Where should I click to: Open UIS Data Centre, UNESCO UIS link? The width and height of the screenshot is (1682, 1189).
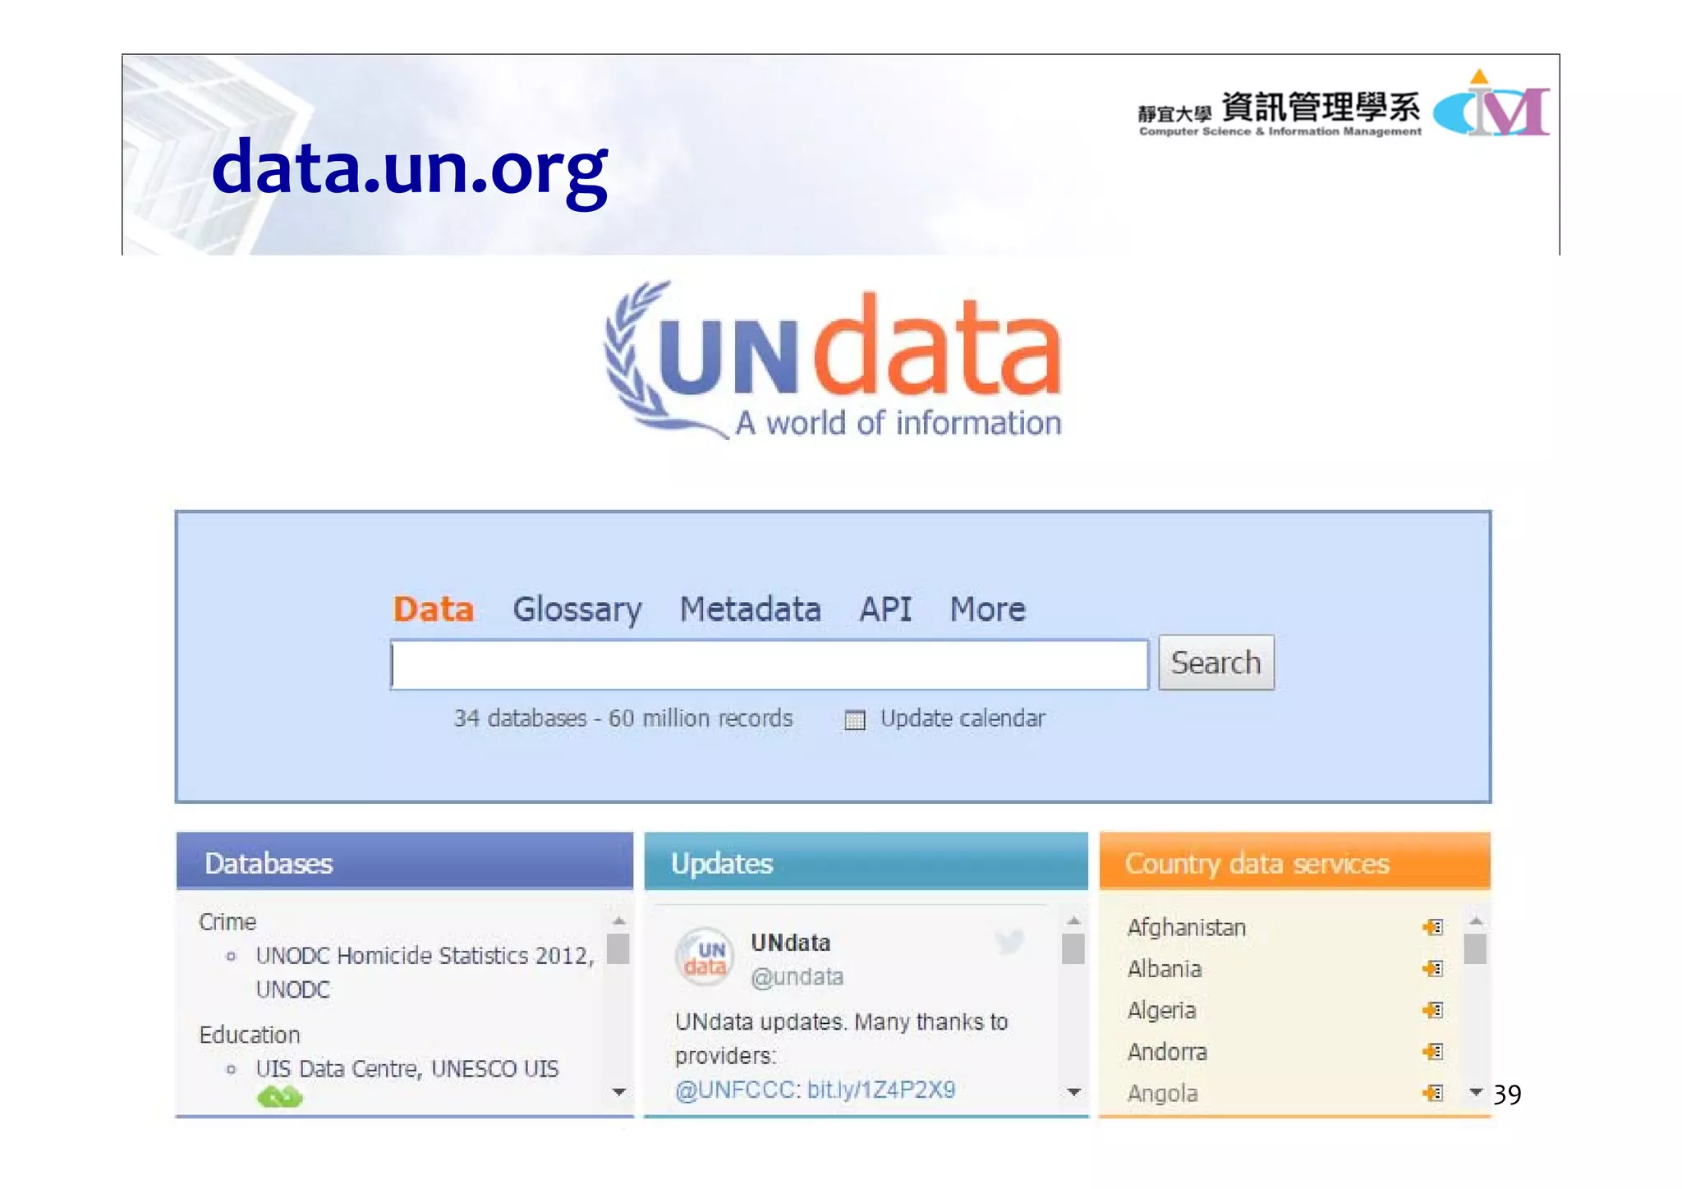tap(407, 1068)
